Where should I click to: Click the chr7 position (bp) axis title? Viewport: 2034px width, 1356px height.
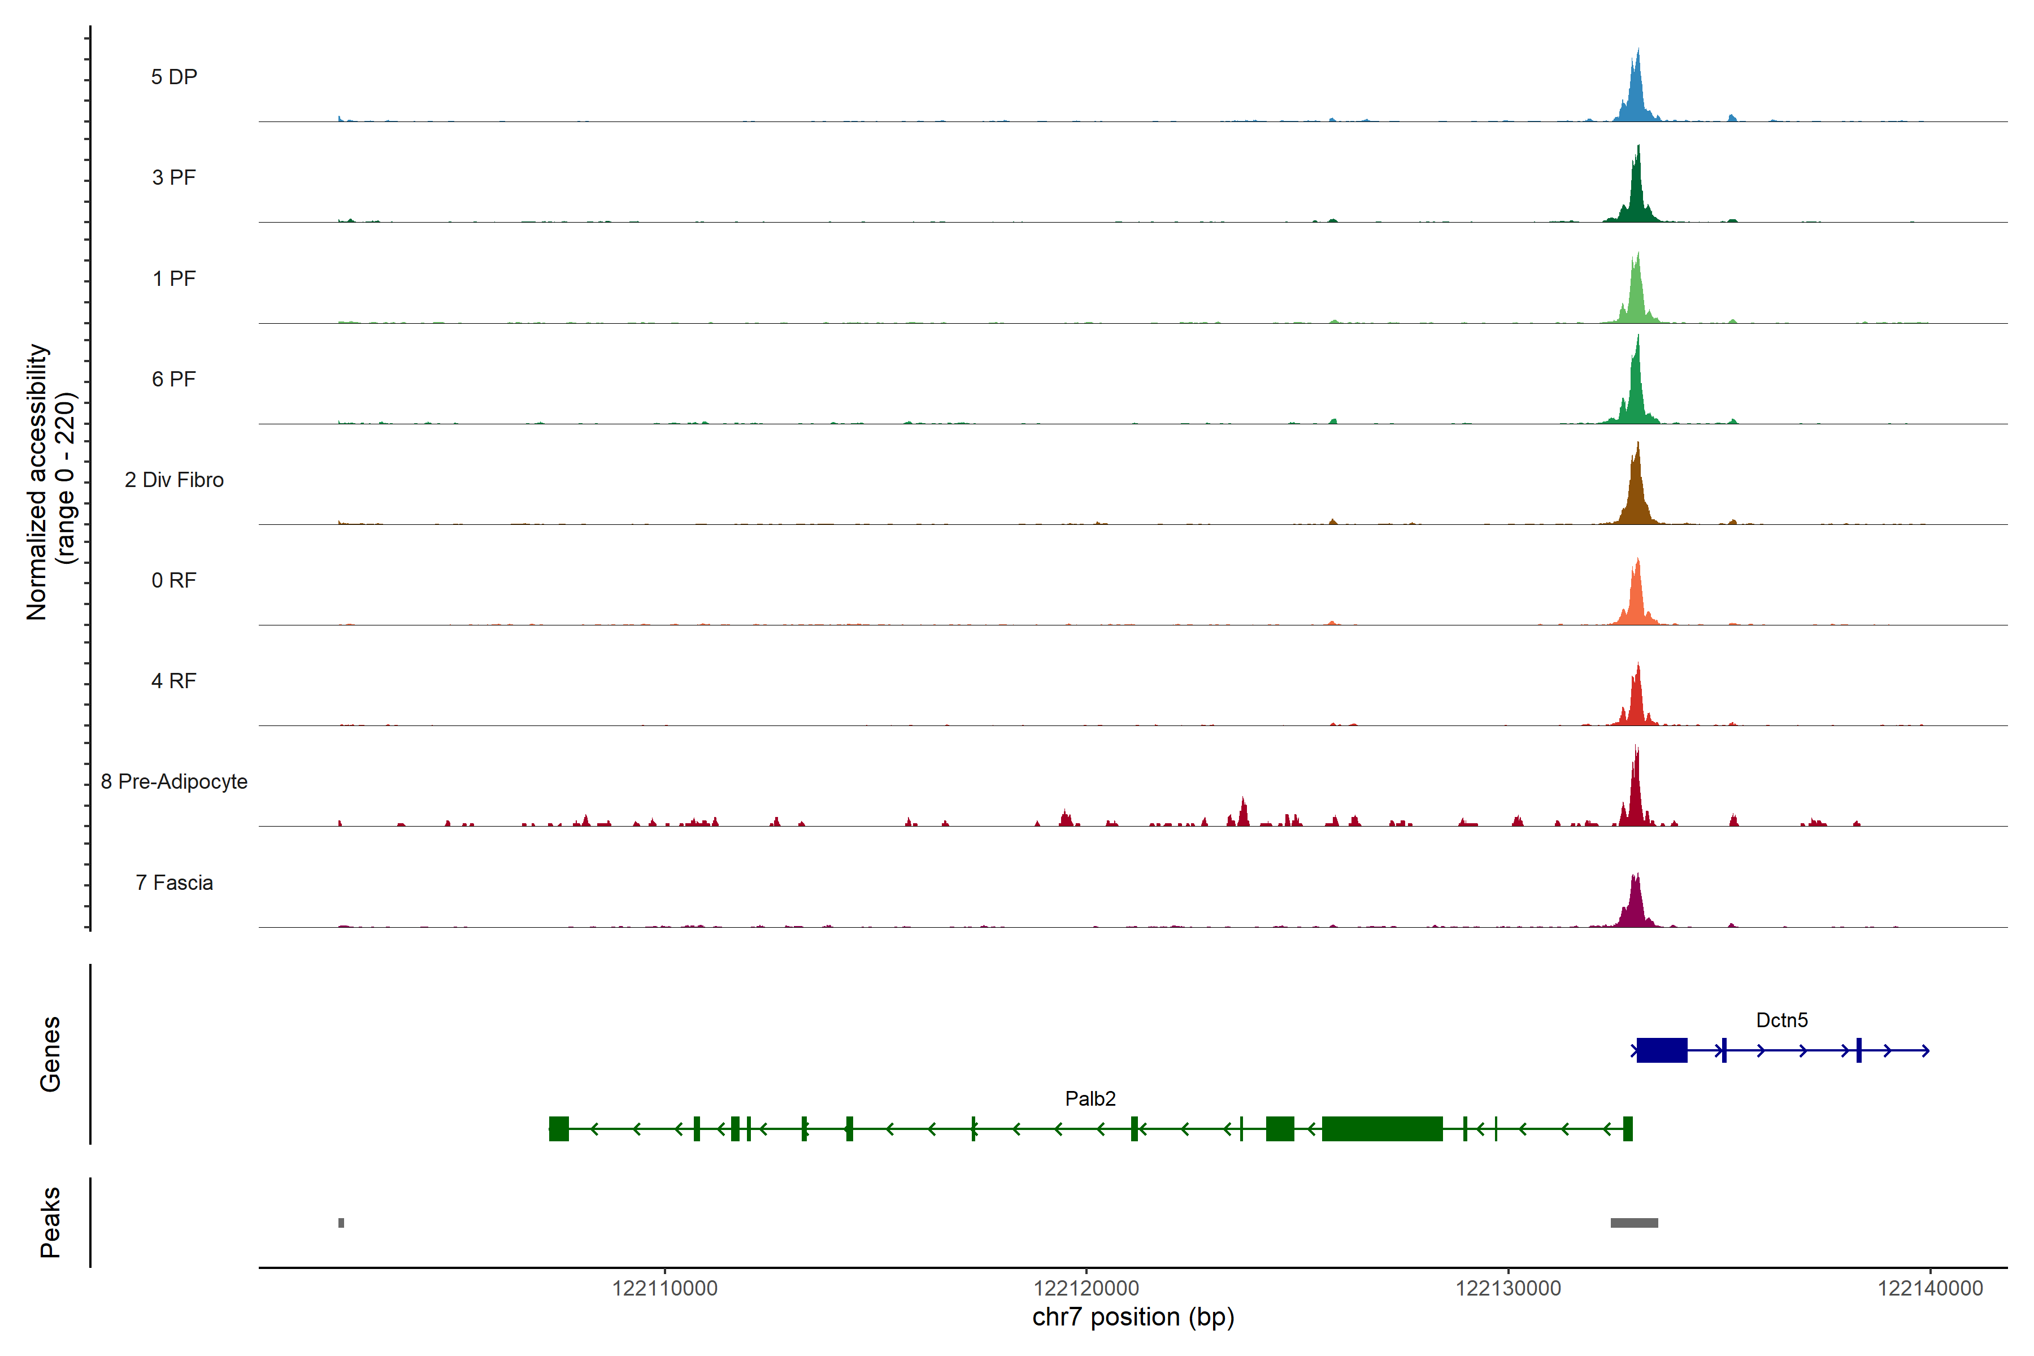point(1133,1317)
